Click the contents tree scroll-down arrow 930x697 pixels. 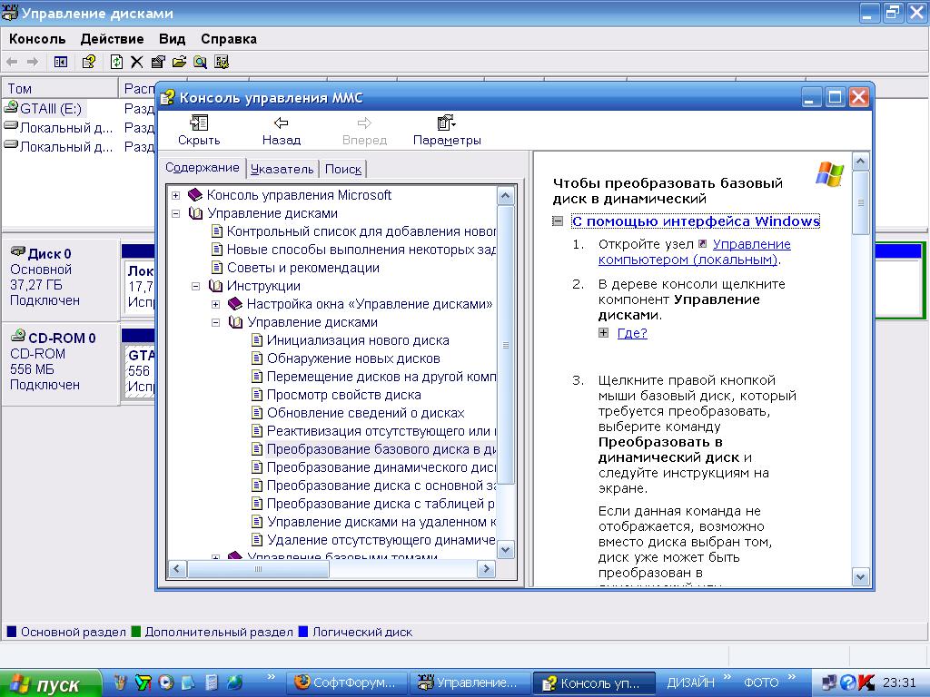(505, 550)
